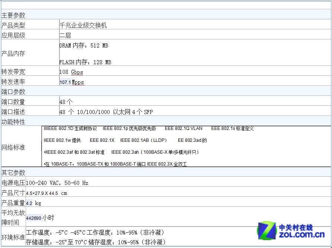Click the FLASH 内存: 128 MB text
Viewport: 332px width, 248px height.
point(85,62)
